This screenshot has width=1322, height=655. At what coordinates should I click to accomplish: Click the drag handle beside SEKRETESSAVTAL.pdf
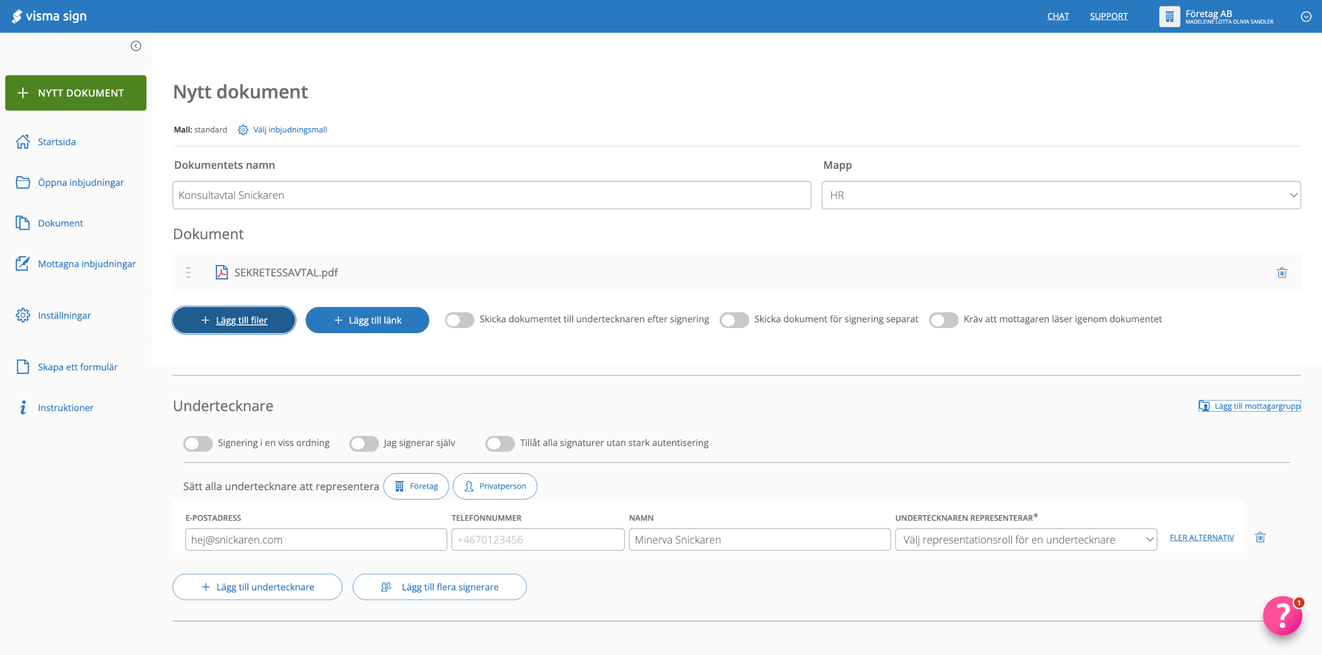(188, 272)
